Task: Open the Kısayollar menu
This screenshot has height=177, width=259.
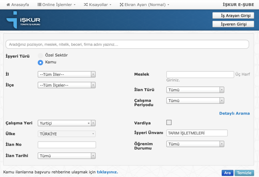Action: point(98,5)
